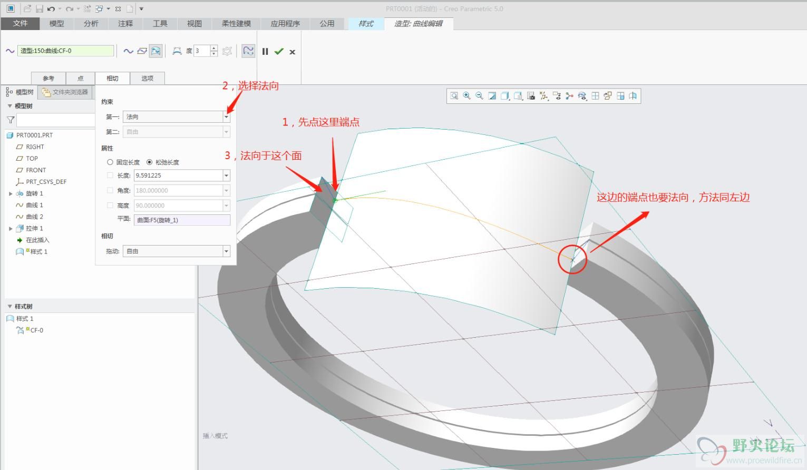Select the free curve type icon
This screenshot has height=470, width=807.
coord(128,51)
